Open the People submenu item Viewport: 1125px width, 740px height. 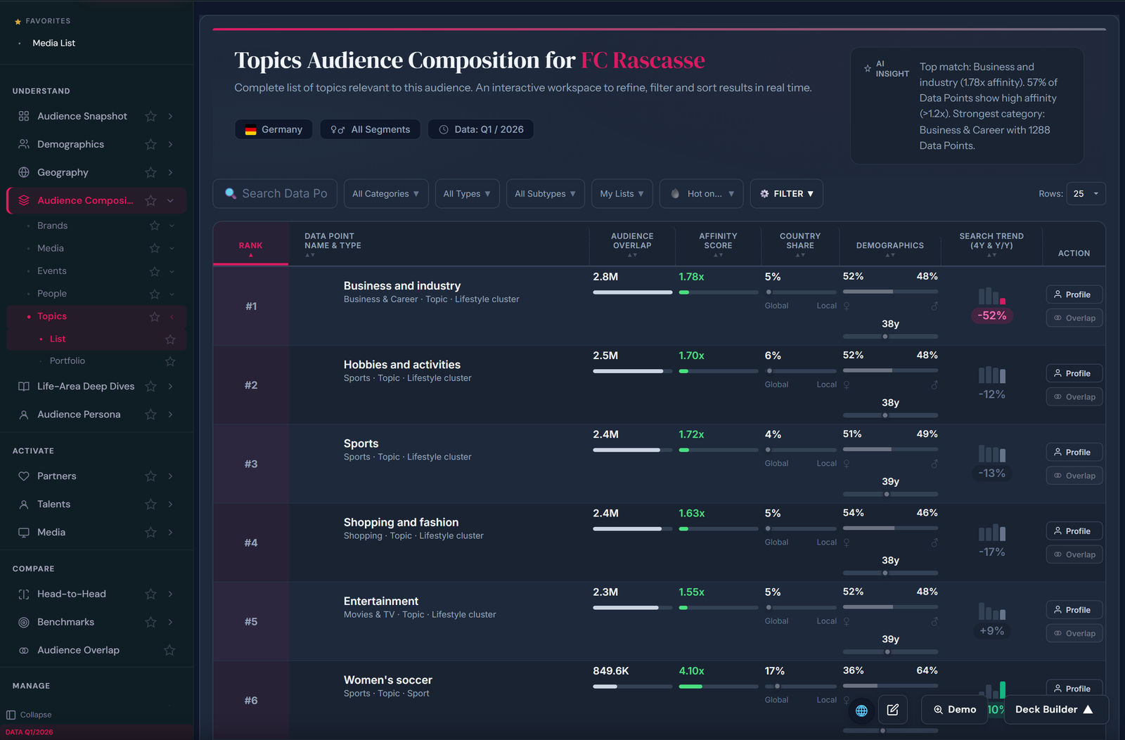click(x=52, y=294)
